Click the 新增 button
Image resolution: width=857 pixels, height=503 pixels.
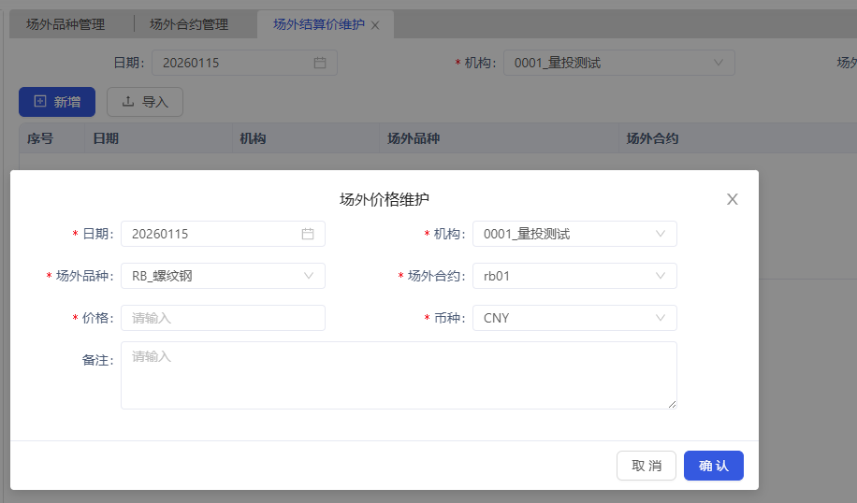coord(57,102)
